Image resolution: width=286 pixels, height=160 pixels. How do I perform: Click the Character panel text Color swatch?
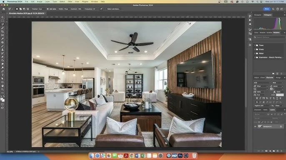point(280,95)
